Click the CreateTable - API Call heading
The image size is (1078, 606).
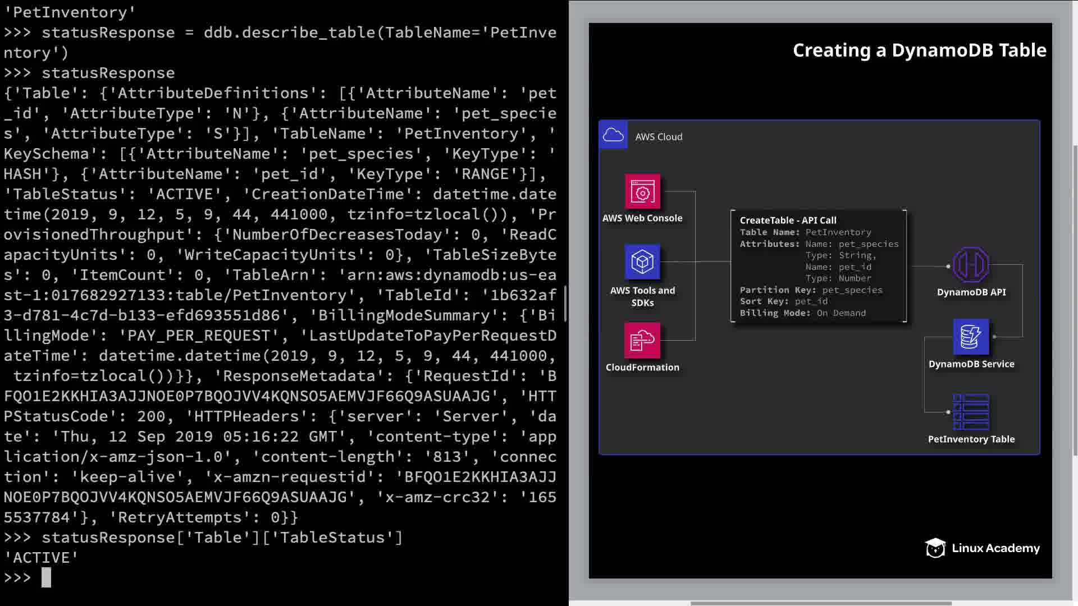[x=788, y=220]
